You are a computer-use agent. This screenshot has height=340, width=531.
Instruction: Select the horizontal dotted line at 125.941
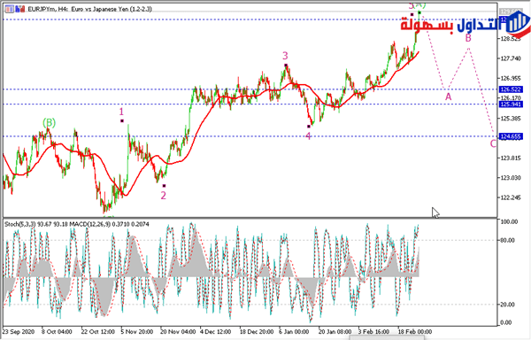click(x=250, y=104)
